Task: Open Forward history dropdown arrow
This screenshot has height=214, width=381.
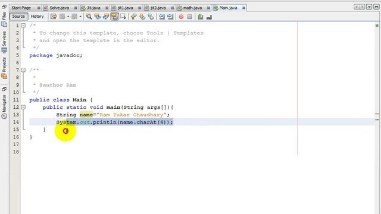Action: [x=80, y=17]
